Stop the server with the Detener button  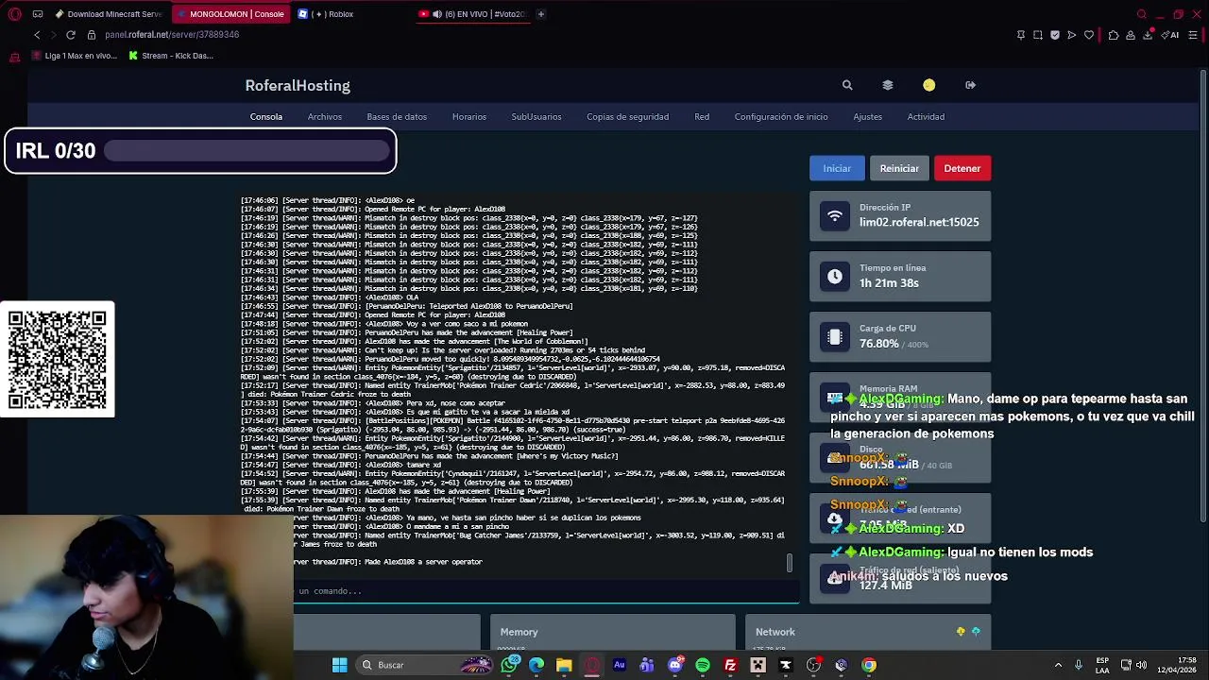(962, 168)
